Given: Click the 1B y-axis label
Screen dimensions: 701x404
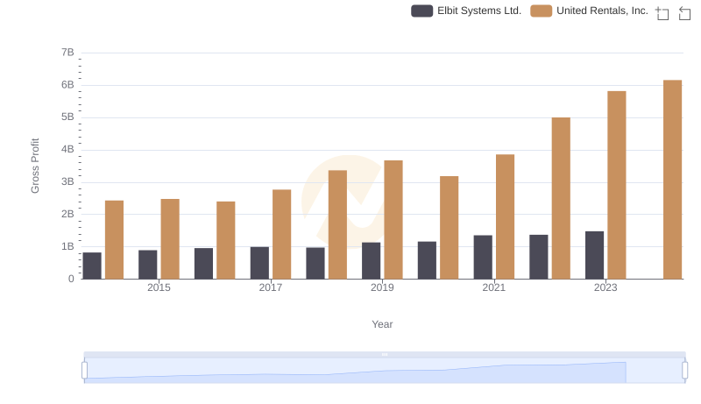Looking at the screenshot, I should 67,246.
